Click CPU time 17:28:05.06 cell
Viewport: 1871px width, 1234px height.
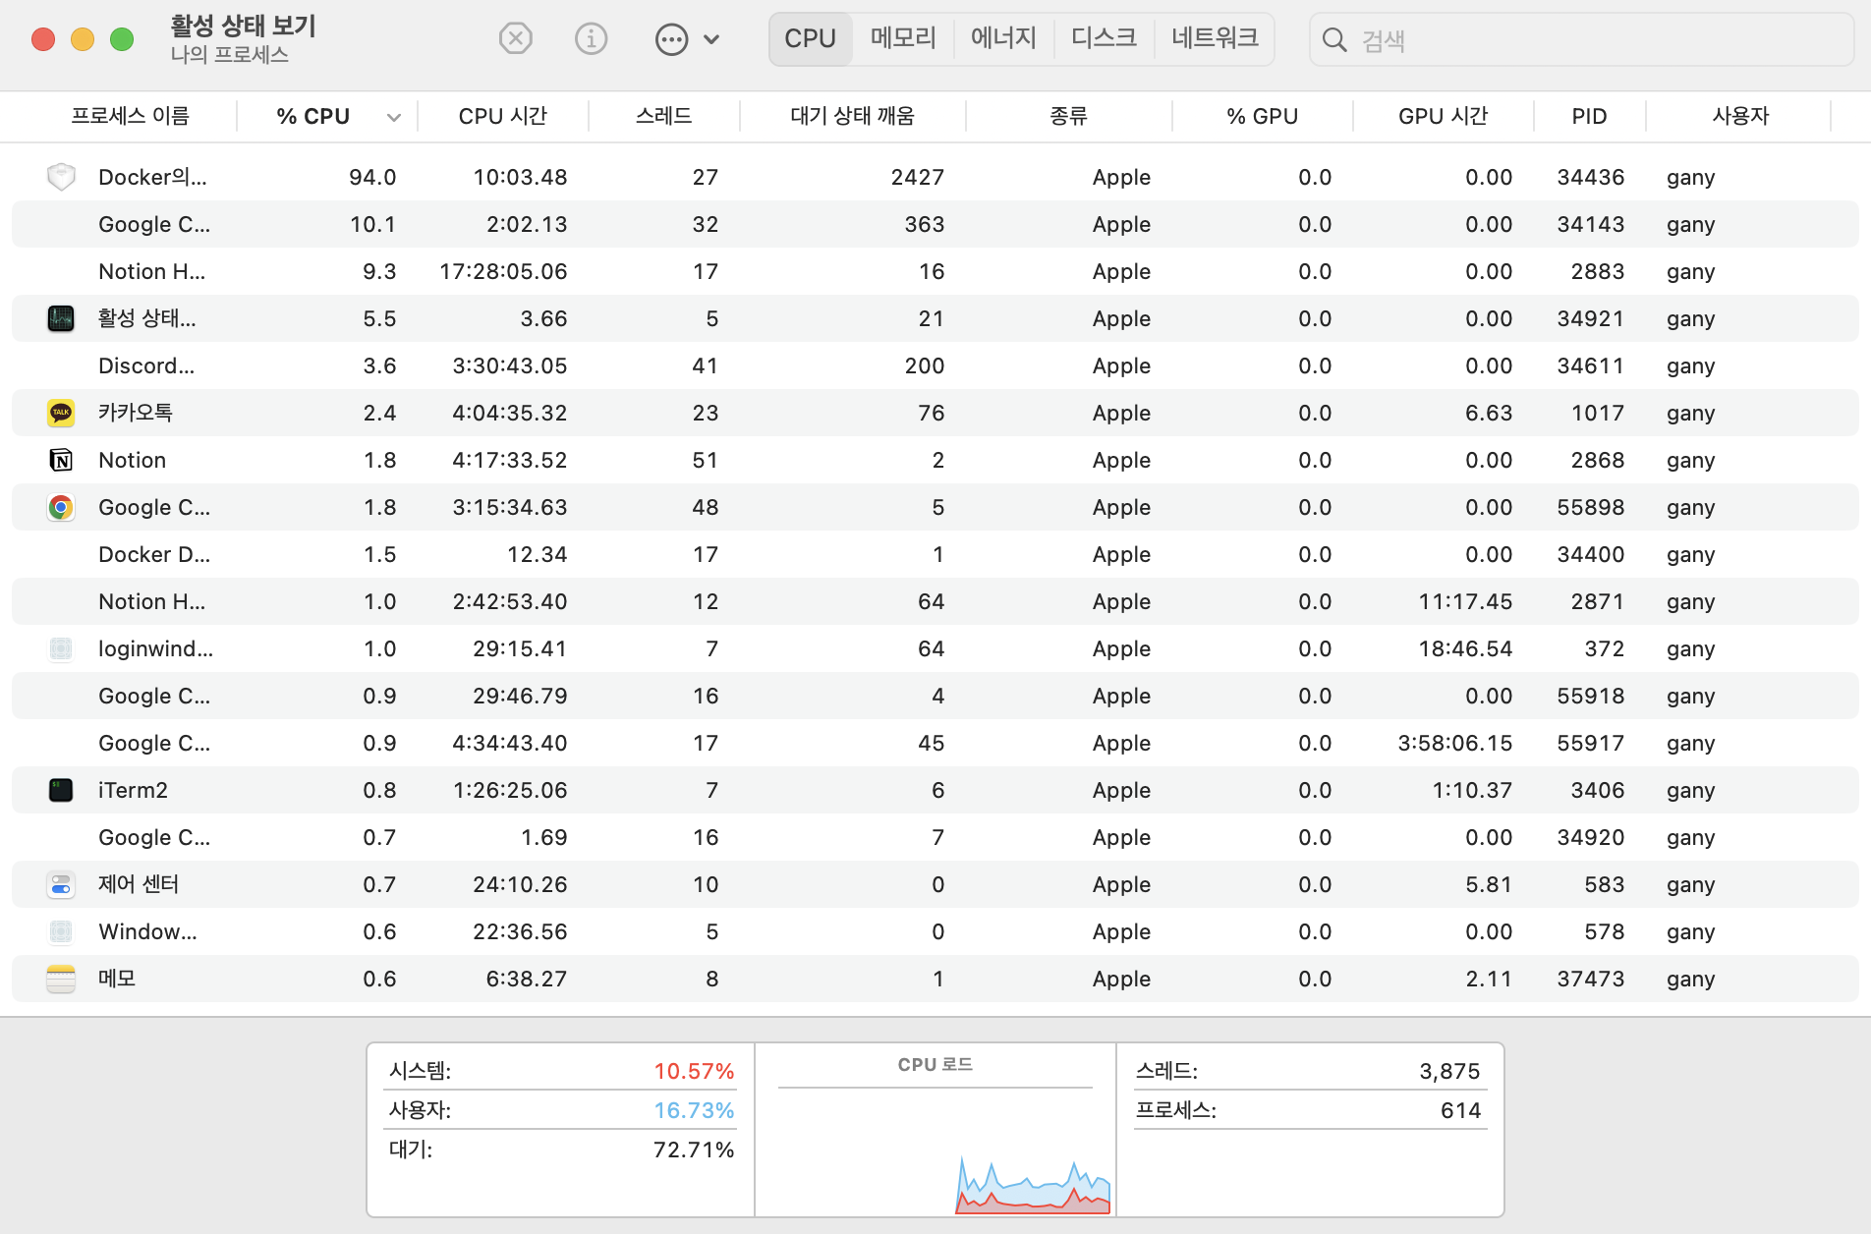tap(503, 271)
